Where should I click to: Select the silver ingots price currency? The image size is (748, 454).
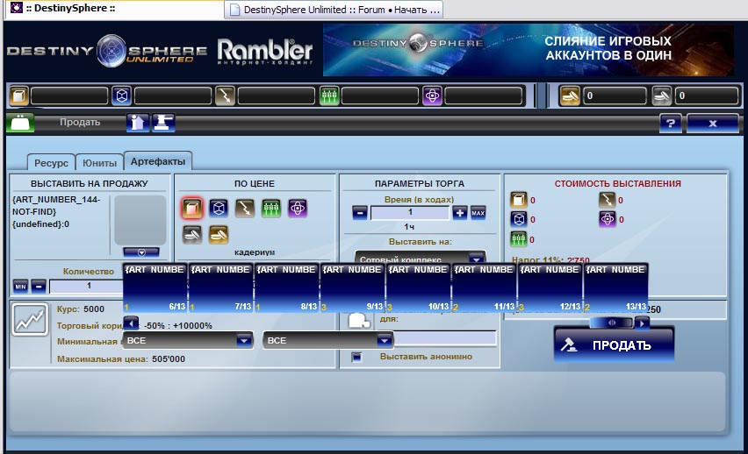(x=192, y=234)
